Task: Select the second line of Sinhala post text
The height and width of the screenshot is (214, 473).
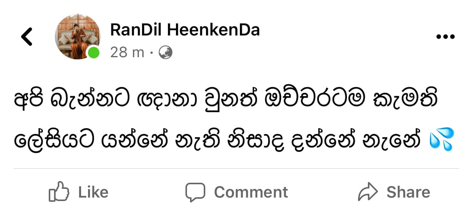Action: (x=234, y=141)
